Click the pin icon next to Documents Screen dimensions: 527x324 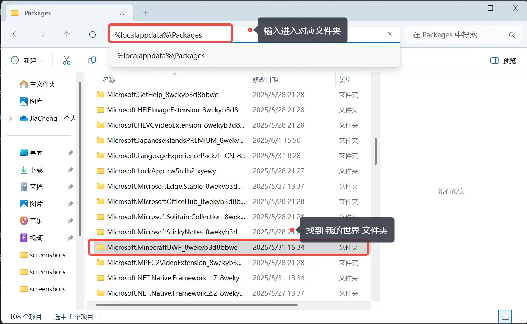(x=71, y=187)
